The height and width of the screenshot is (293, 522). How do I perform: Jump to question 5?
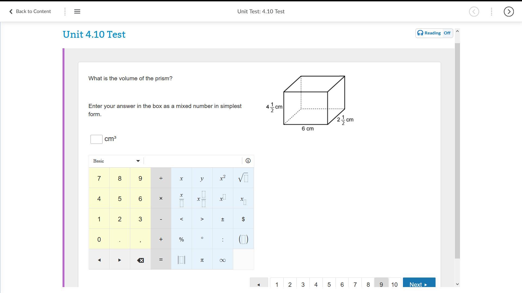329,284
